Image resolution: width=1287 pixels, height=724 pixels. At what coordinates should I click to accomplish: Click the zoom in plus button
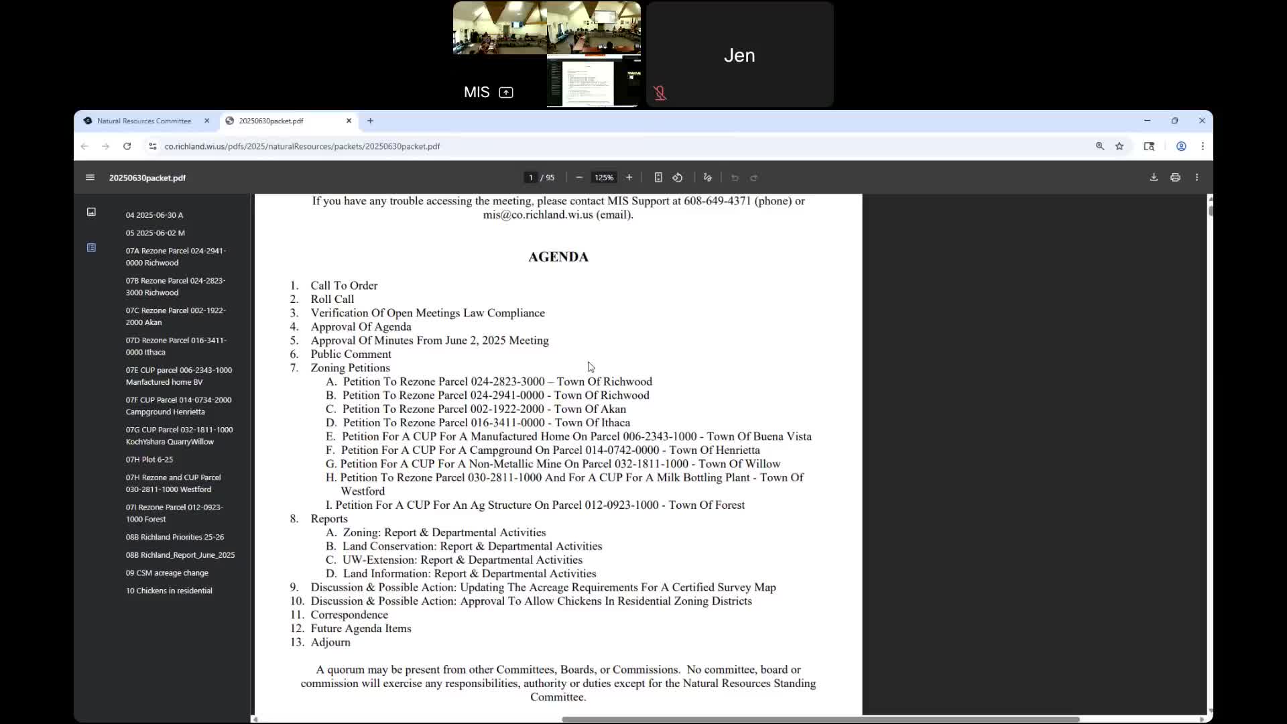point(629,178)
